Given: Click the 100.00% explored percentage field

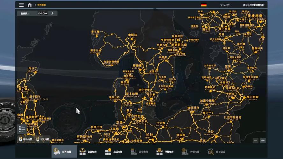Looking at the screenshot, I should (42, 13).
